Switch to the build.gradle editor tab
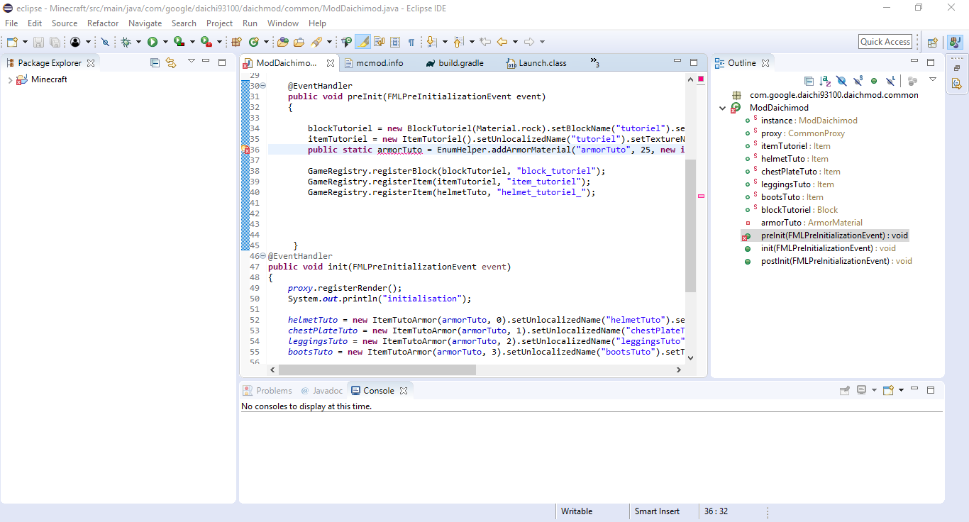The height and width of the screenshot is (522, 969). [x=460, y=63]
